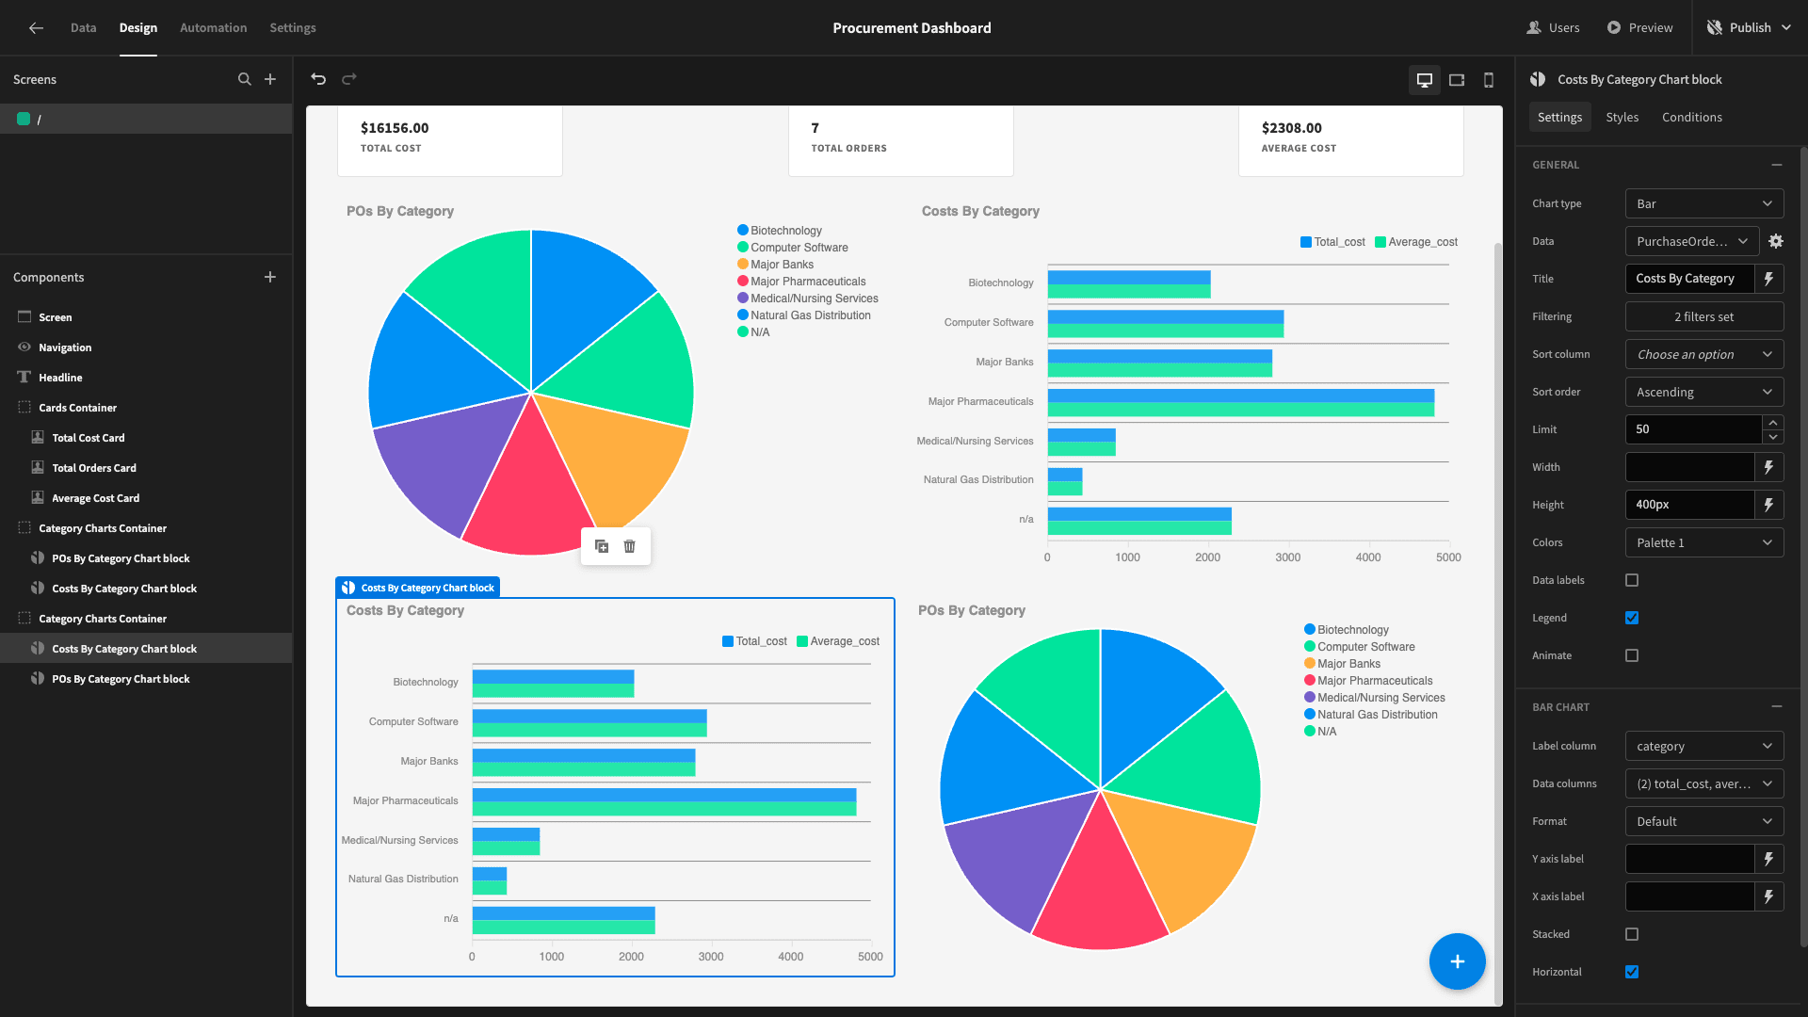Open data settings gear next to PurchaseOrders
Viewport: 1808px width, 1017px height.
tap(1776, 241)
